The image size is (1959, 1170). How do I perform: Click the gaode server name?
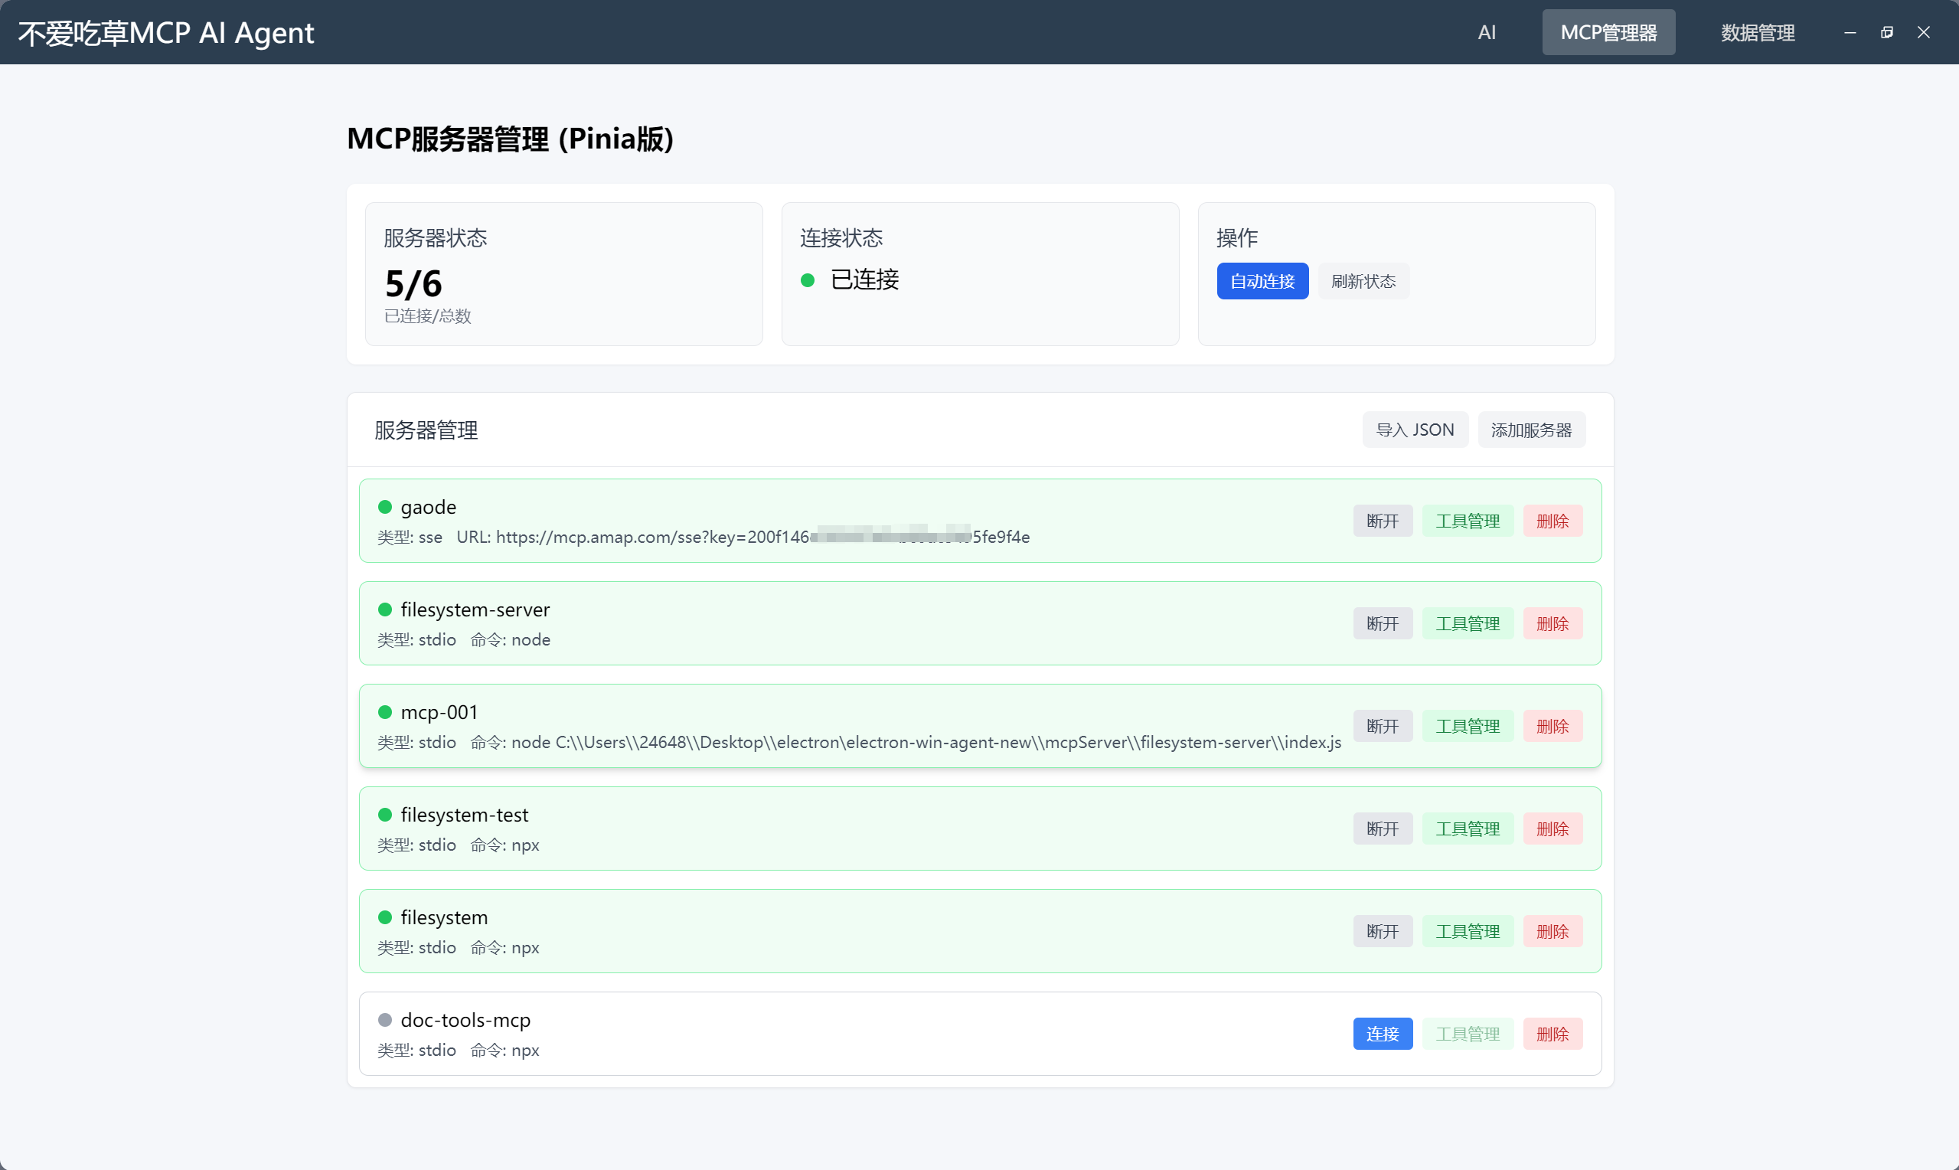pos(428,507)
